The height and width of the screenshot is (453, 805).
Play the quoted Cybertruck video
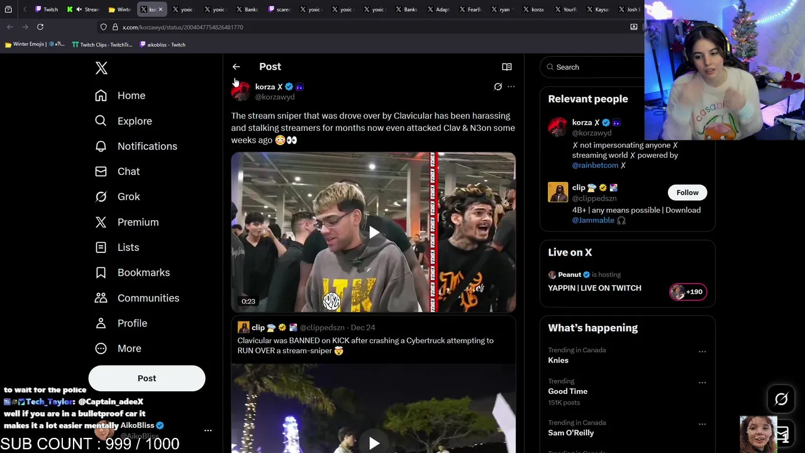tap(374, 443)
